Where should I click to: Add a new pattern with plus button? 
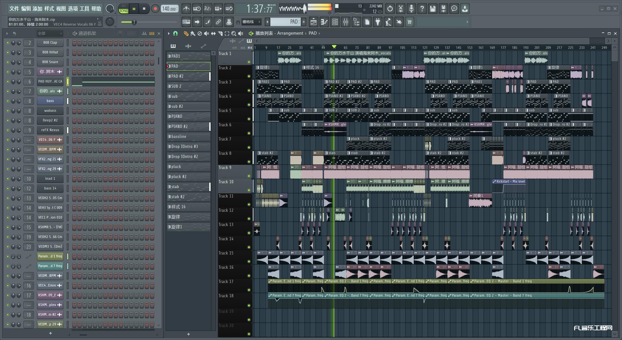[x=304, y=22]
